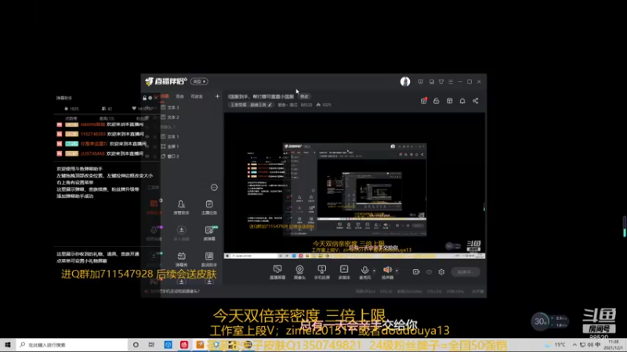Edit the 王者荣耀 game category
The height and width of the screenshot is (352, 627).
251,105
